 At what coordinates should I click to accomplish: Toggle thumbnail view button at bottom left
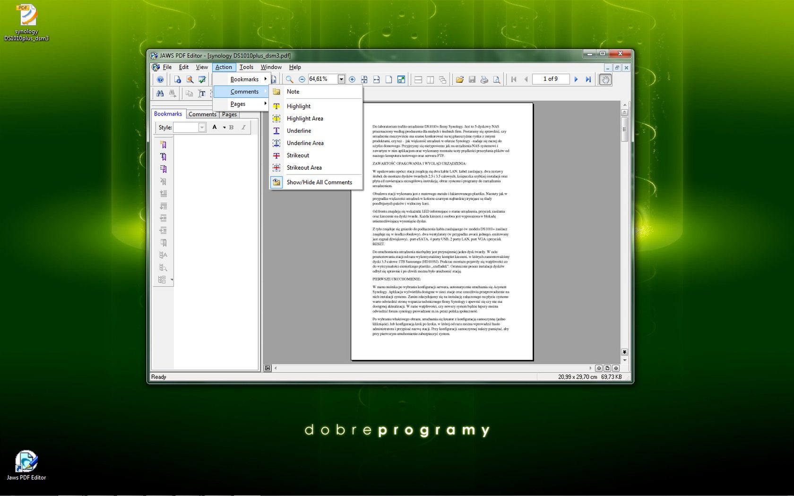coord(268,368)
